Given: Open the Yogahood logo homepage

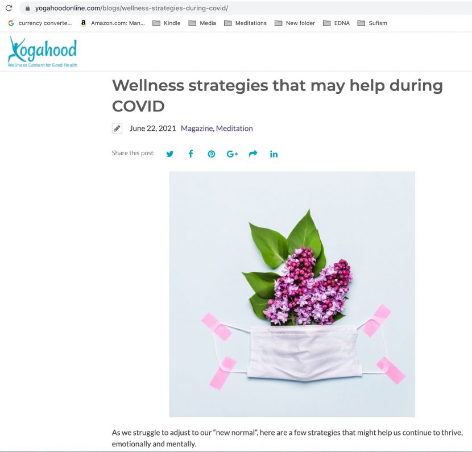Looking at the screenshot, I should [43, 52].
